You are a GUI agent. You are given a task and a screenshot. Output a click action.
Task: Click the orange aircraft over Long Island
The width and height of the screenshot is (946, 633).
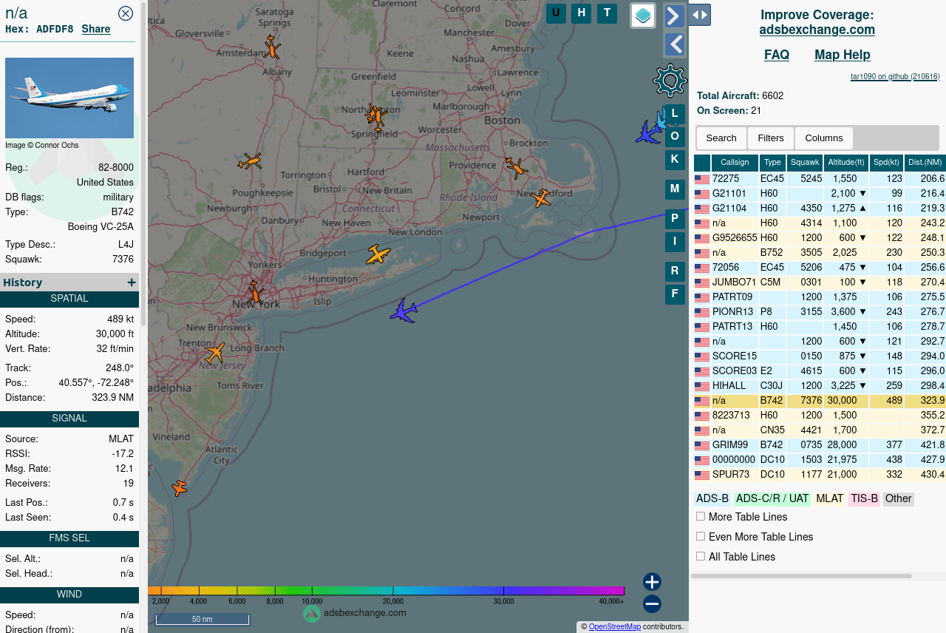[x=378, y=255]
